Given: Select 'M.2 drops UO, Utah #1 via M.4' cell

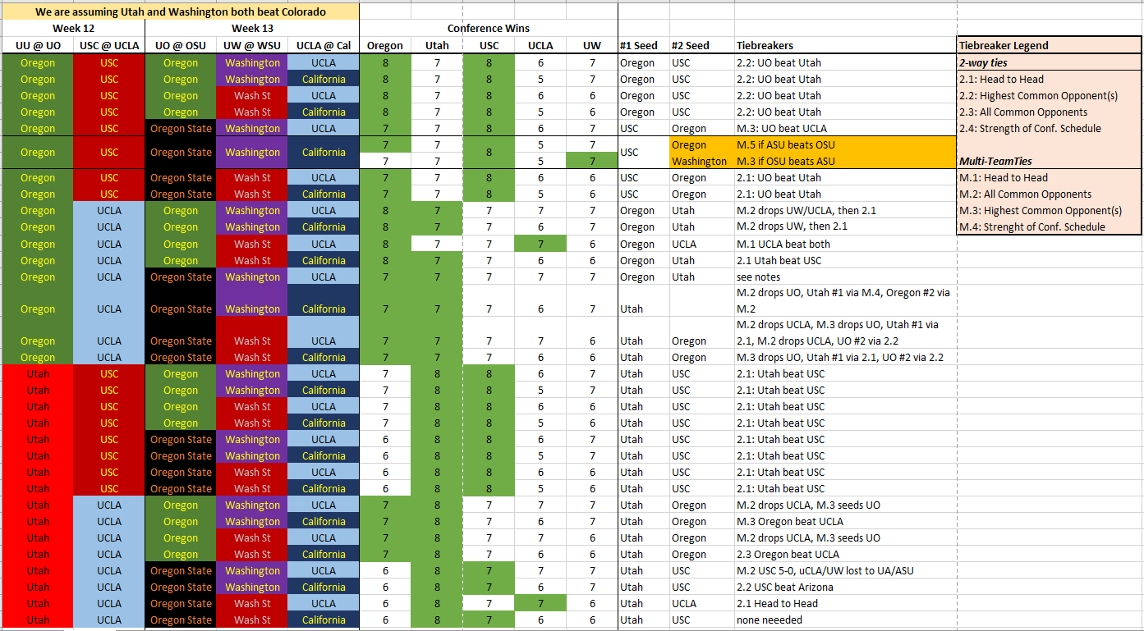Looking at the screenshot, I should point(846,301).
